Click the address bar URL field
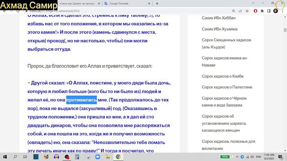Viewport: 287px width, 161px height. [128, 11]
